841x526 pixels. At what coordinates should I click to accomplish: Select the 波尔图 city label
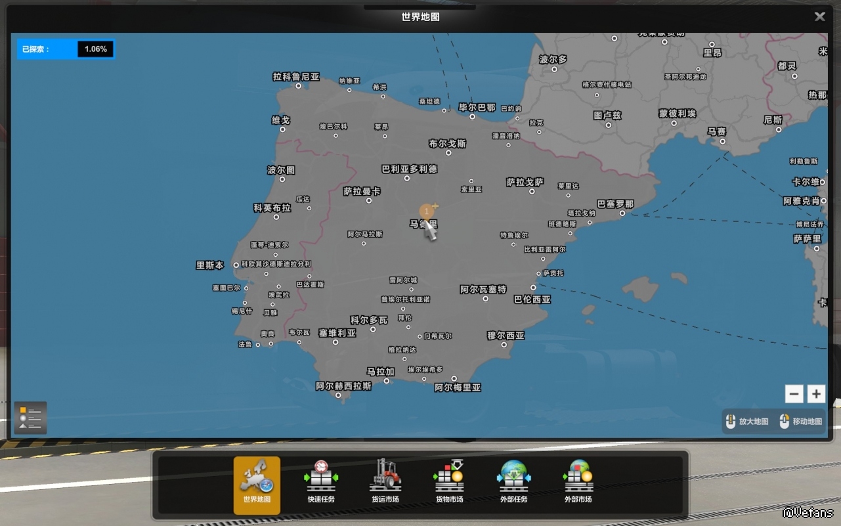point(281,170)
